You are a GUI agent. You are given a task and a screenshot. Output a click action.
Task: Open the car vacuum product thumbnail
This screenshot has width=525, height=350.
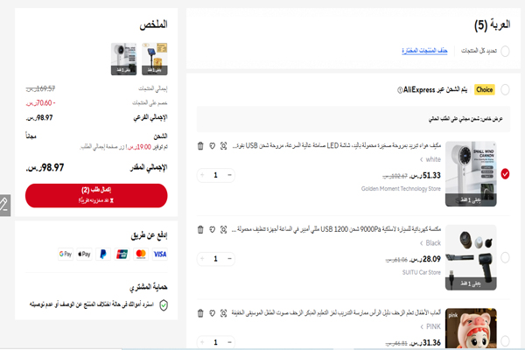(x=471, y=257)
